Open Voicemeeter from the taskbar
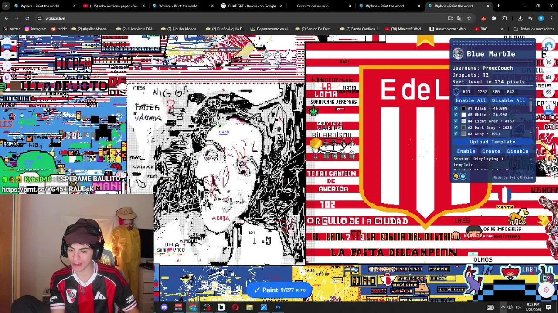Viewport: 558px width, 313px height. click(x=178, y=307)
